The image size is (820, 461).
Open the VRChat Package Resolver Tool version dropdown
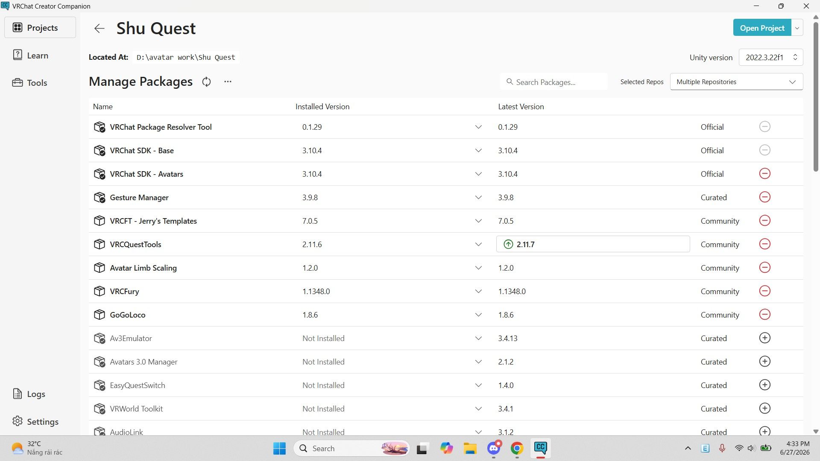(478, 127)
